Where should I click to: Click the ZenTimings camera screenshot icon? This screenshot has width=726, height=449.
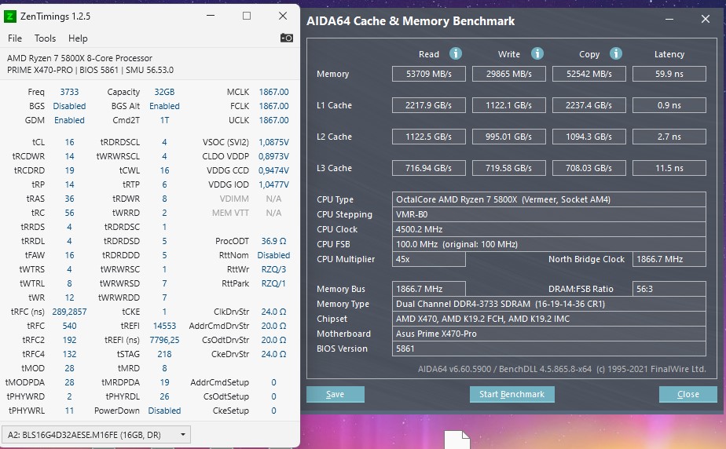(x=287, y=38)
